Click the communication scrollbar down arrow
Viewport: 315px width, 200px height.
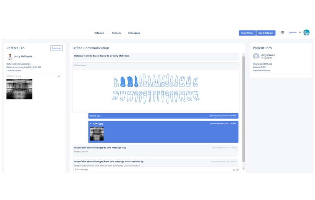tap(244, 168)
